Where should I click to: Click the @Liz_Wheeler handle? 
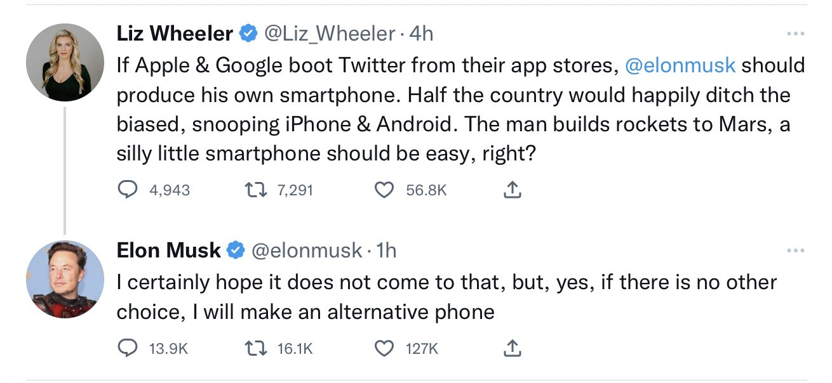tap(329, 34)
